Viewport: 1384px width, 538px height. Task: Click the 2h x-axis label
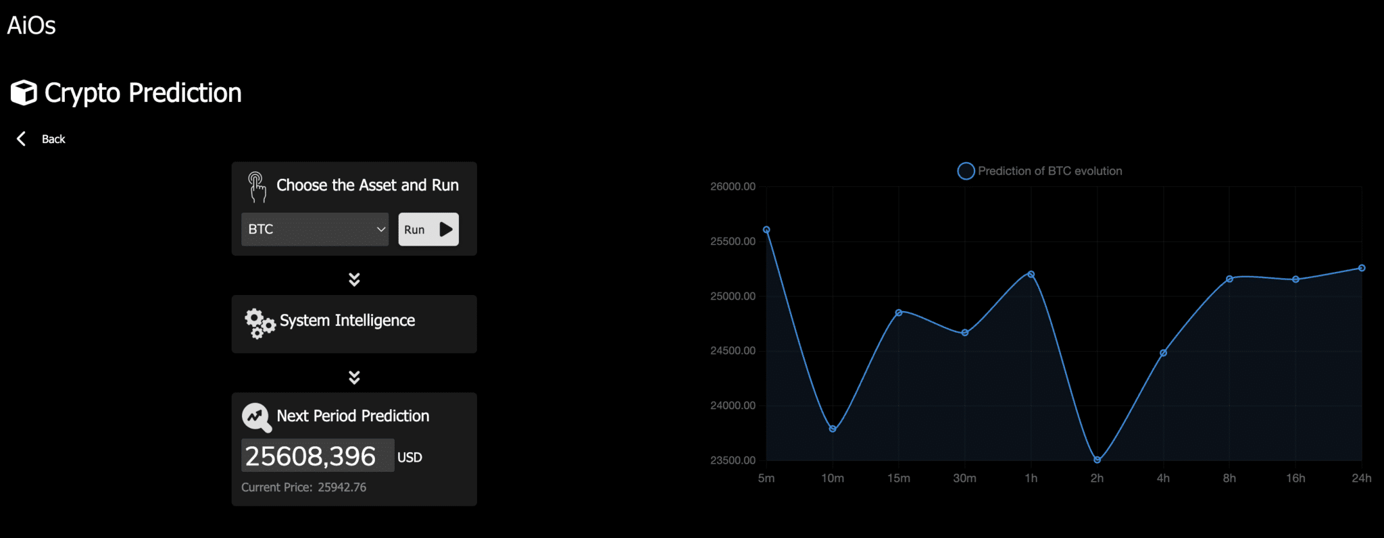(1097, 479)
